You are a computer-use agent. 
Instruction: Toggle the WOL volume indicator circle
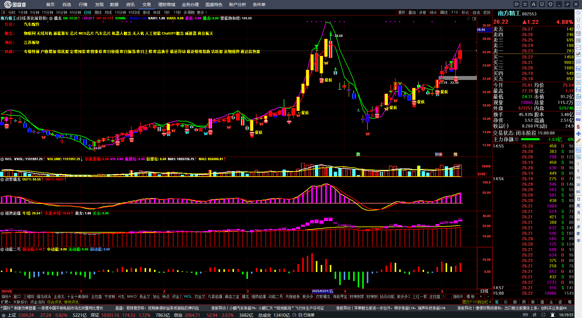2,159
